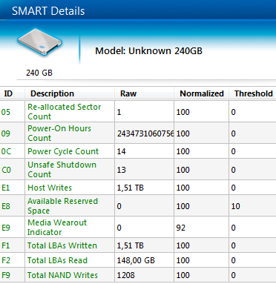Select the Power Cycle Count attribute

pyautogui.click(x=63, y=151)
